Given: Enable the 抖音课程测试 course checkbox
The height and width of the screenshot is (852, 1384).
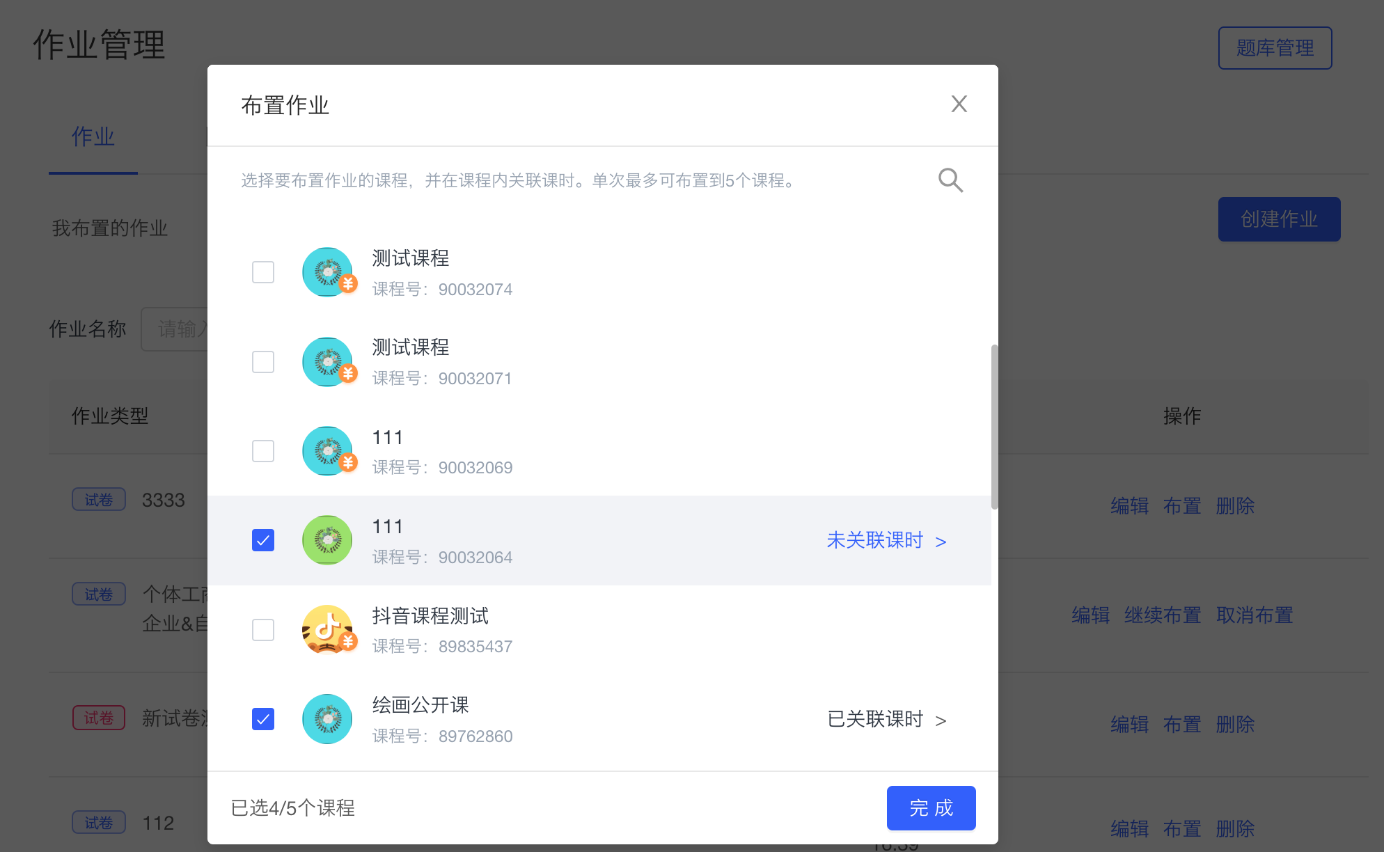Looking at the screenshot, I should tap(262, 629).
